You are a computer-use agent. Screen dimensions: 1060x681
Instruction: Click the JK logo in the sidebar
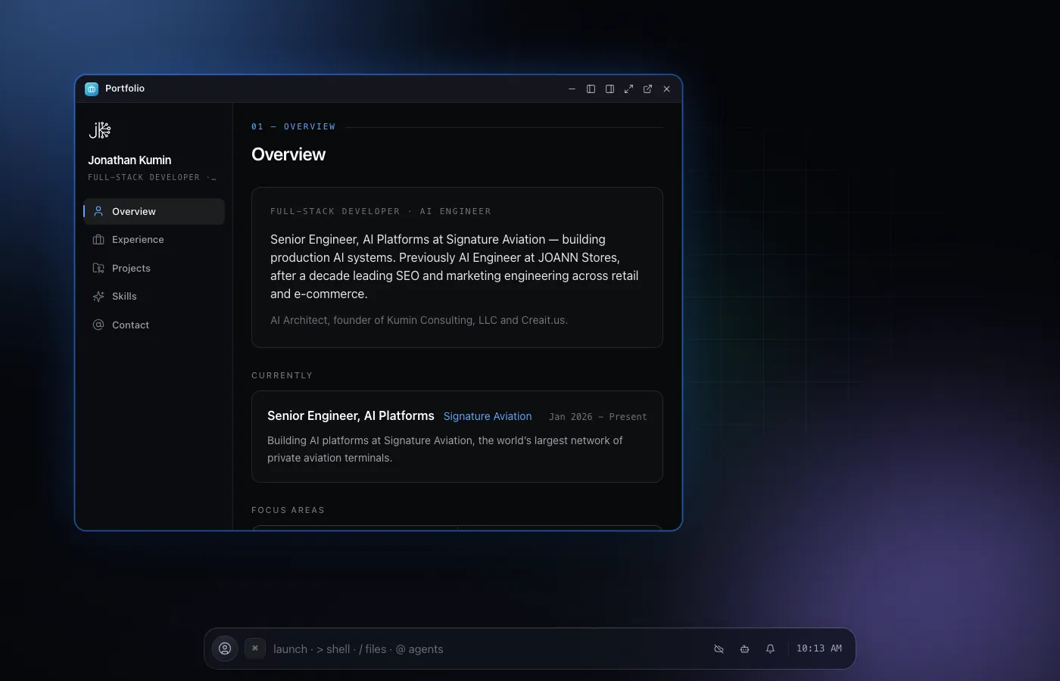(x=100, y=130)
